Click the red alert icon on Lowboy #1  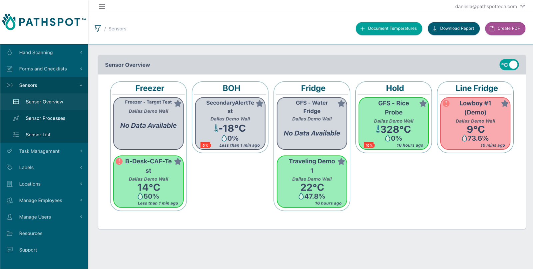tap(446, 103)
